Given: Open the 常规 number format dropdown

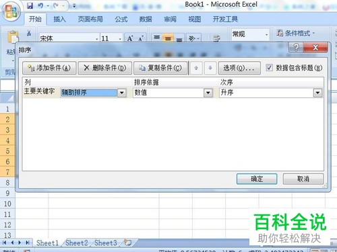Looking at the screenshot, I should [x=266, y=35].
